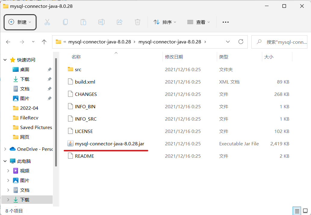The image size is (311, 215).
Task: Click the folder icon in address bar
Action: click(58, 42)
